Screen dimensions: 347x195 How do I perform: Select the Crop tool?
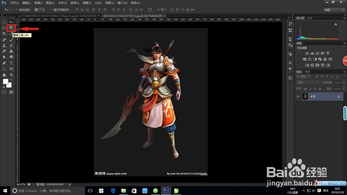pos(4,34)
